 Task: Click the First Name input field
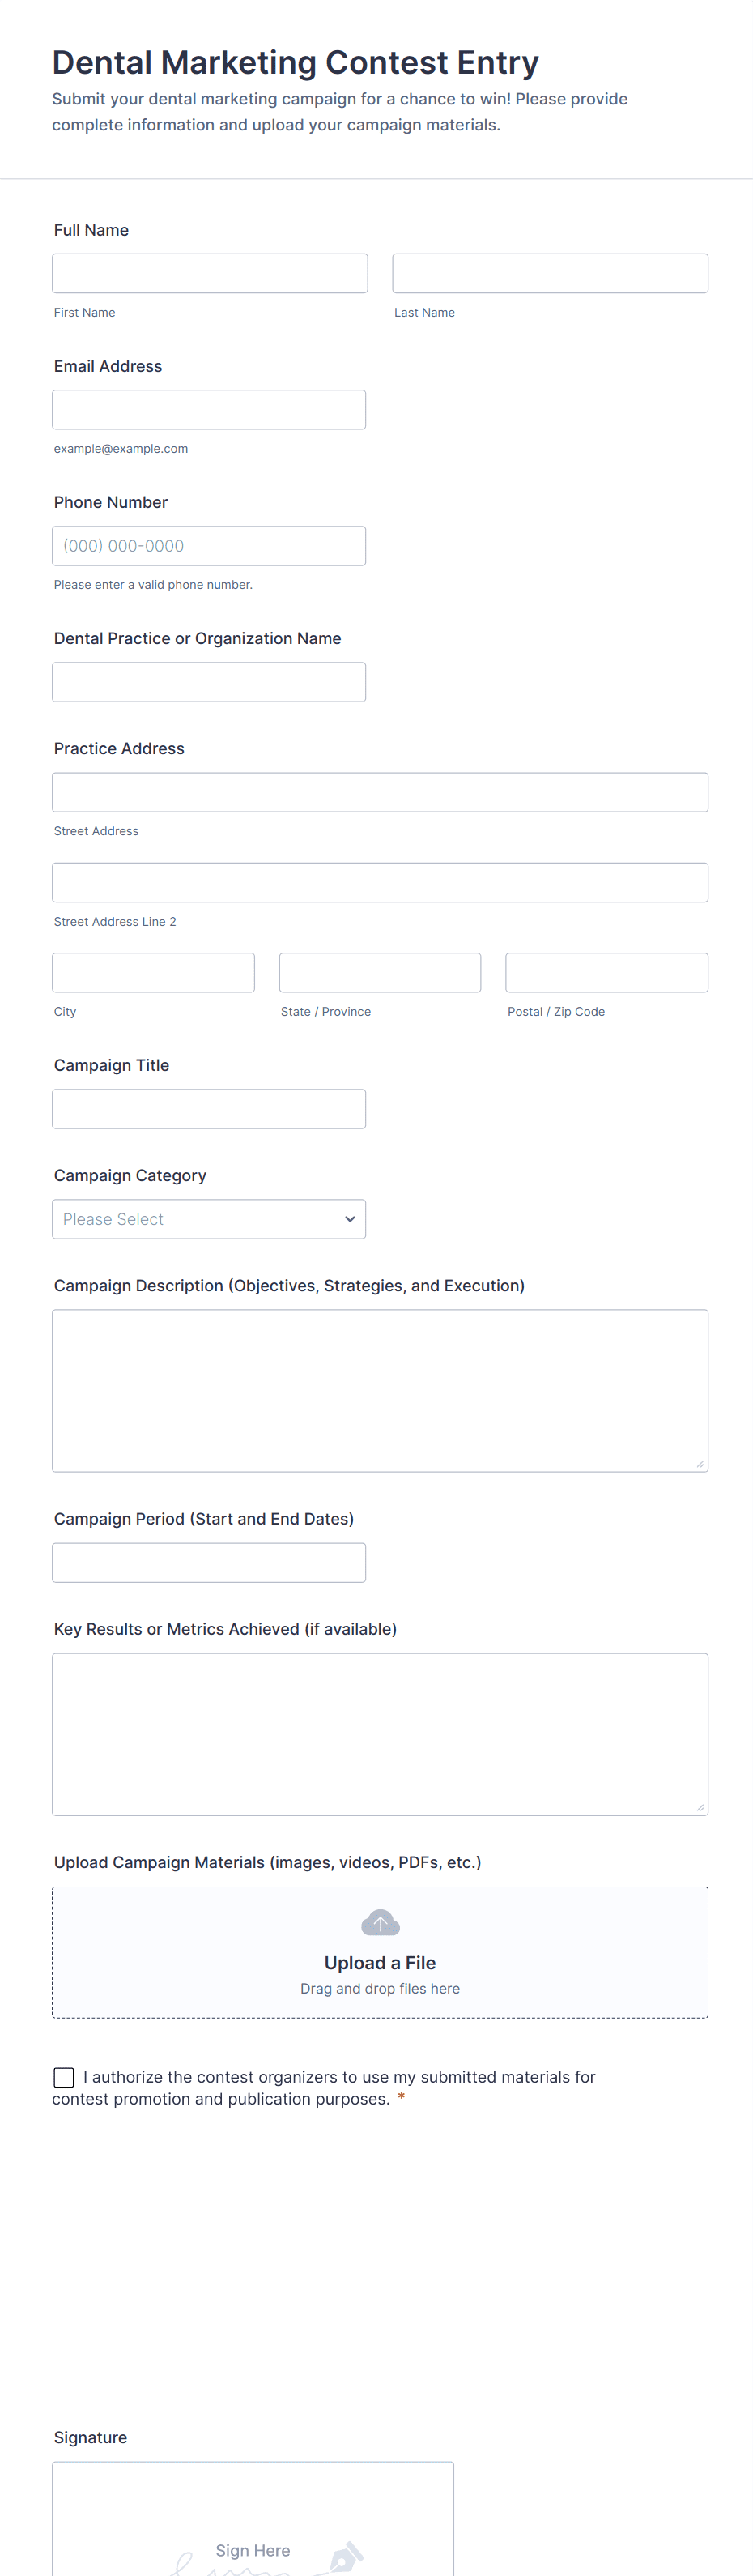point(210,273)
